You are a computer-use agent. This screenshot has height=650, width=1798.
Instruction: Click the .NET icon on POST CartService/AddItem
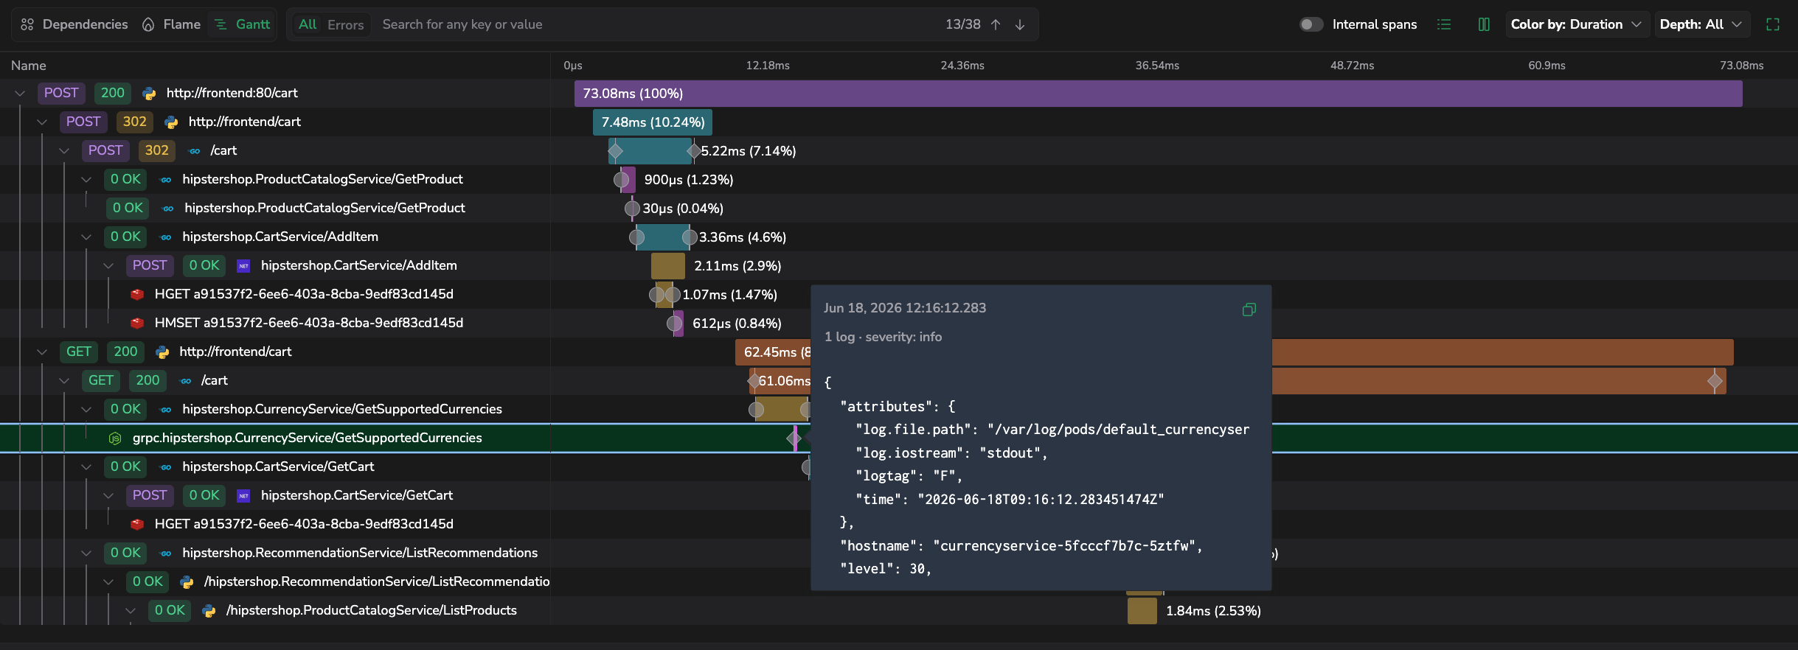point(244,266)
